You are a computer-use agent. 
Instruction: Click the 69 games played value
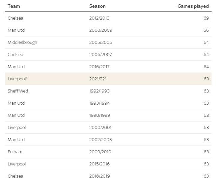206,18
